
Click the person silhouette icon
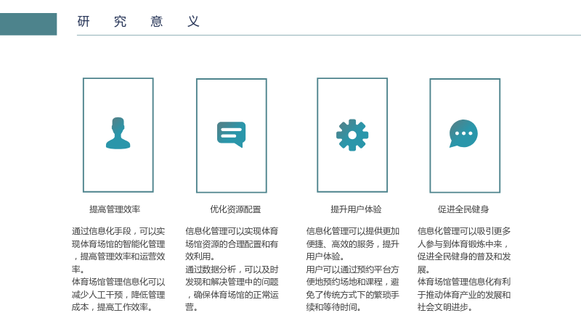click(x=118, y=133)
